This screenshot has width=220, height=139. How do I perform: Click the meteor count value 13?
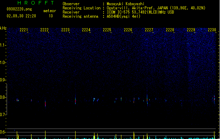click(x=51, y=16)
